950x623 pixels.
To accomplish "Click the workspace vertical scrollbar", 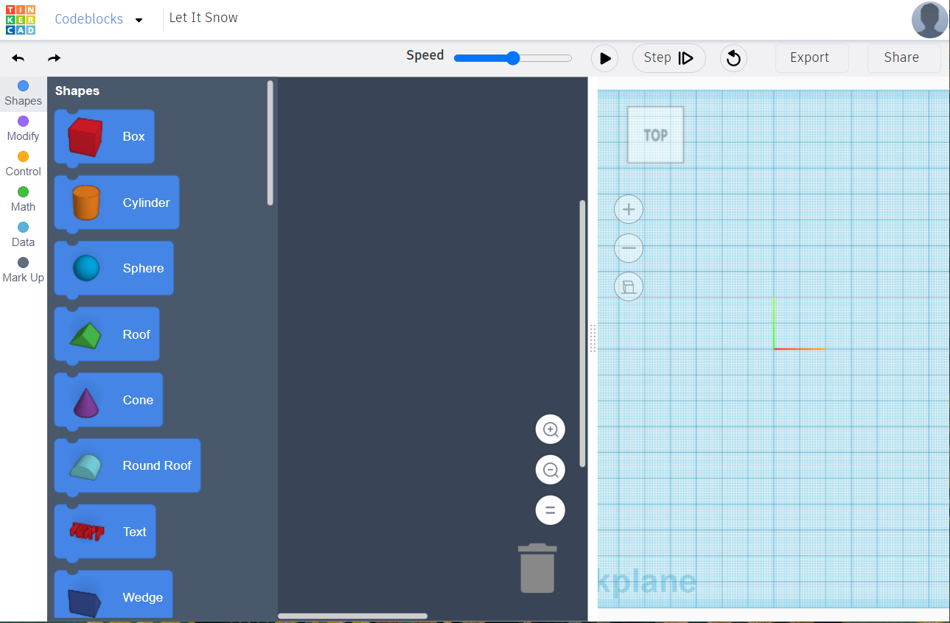I will [x=582, y=333].
